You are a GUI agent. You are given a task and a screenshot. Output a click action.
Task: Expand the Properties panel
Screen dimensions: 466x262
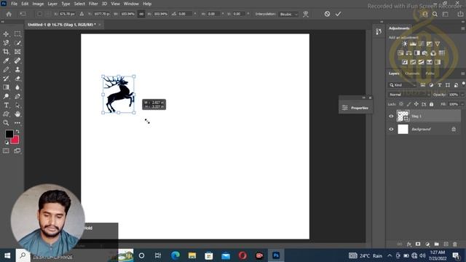356,108
